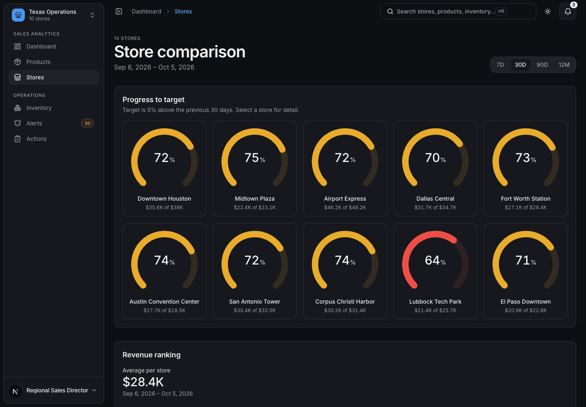Select the Downtown Houston gauge card

164,168
